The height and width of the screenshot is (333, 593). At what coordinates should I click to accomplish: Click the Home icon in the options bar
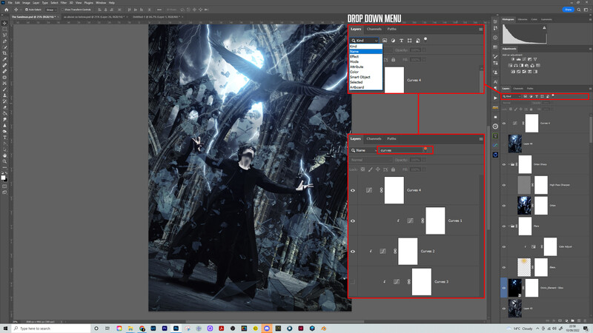tap(6, 10)
